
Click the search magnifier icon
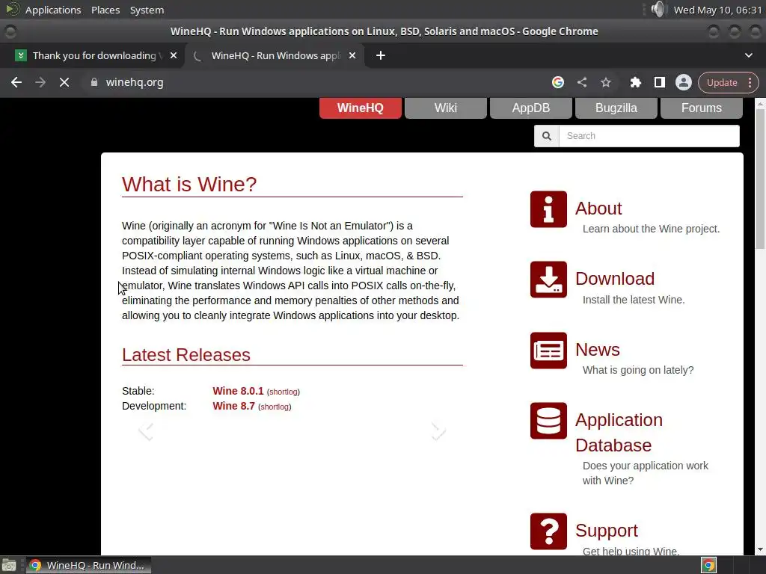click(547, 136)
